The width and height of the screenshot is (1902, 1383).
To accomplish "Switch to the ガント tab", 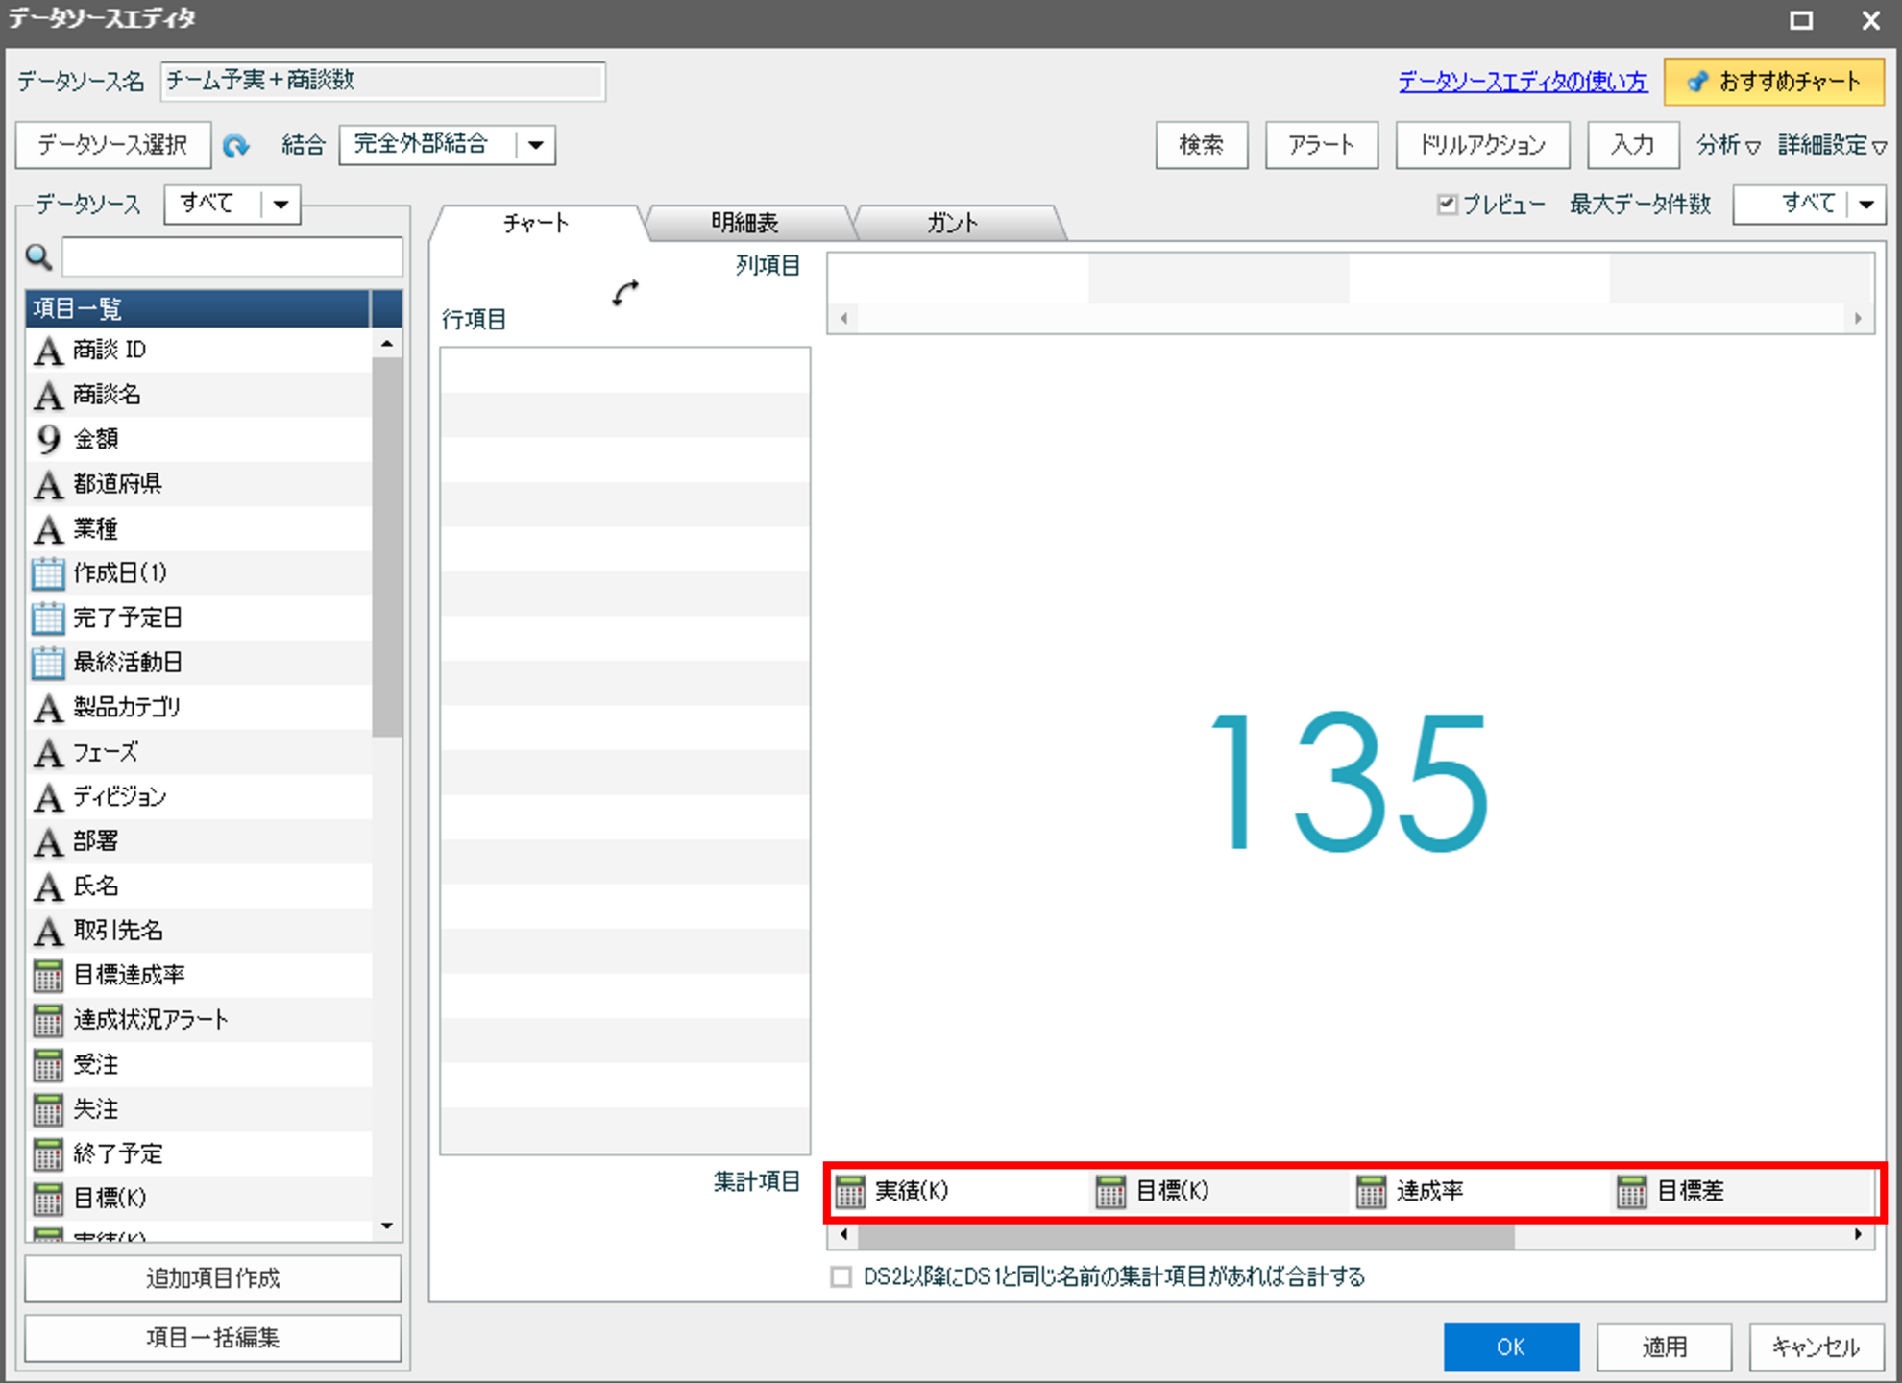I will [x=953, y=224].
